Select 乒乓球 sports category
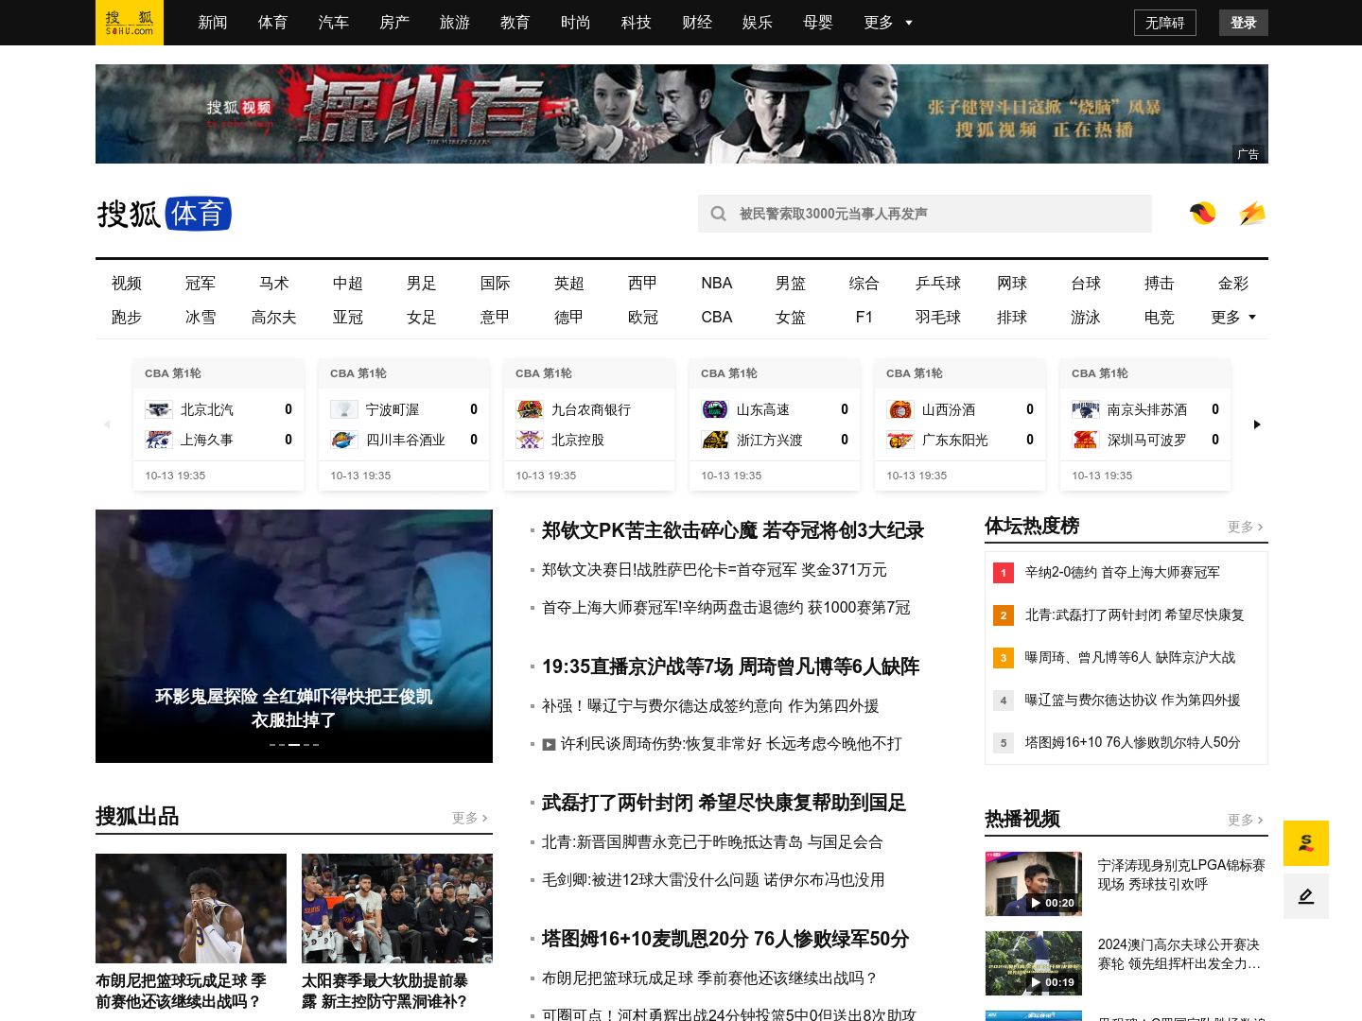1362x1021 pixels. 938,284
